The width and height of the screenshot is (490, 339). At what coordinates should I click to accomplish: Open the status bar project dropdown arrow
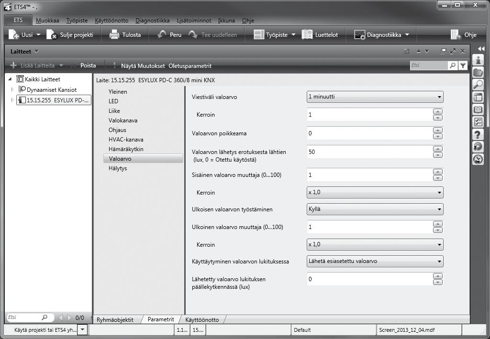tap(82, 329)
